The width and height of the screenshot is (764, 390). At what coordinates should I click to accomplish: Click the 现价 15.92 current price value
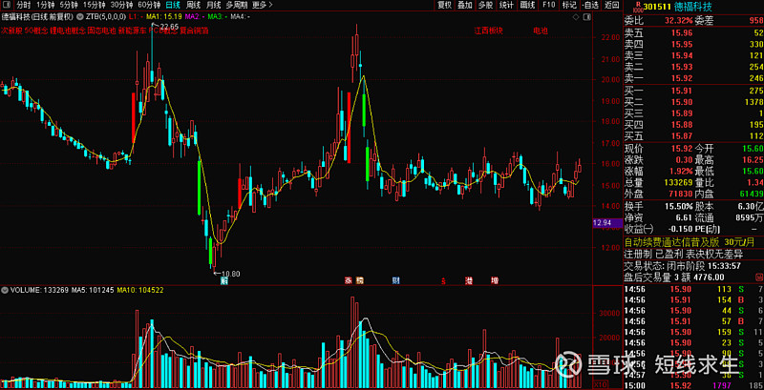[682, 148]
